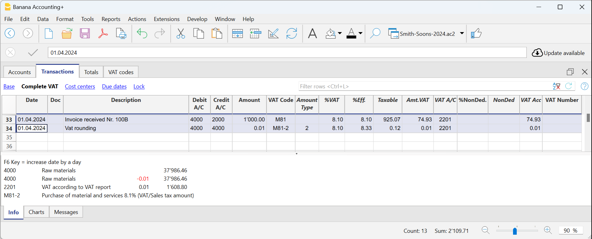
Task: Expand the fill color dropdown arrow
Action: coord(340,33)
